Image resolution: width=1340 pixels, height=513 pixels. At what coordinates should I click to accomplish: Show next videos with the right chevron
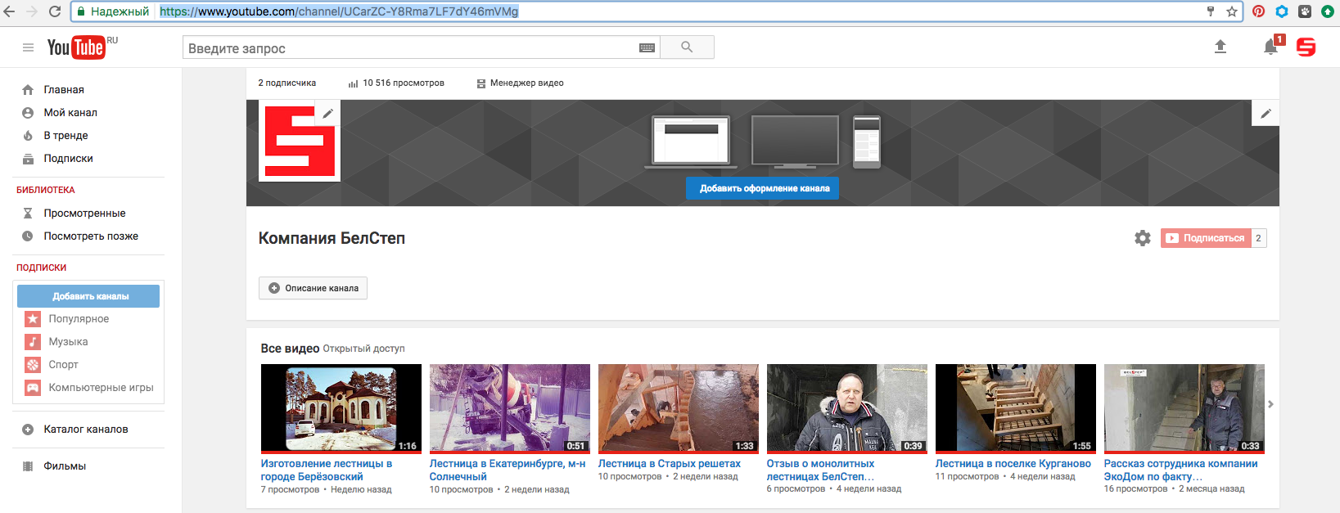[x=1270, y=404]
